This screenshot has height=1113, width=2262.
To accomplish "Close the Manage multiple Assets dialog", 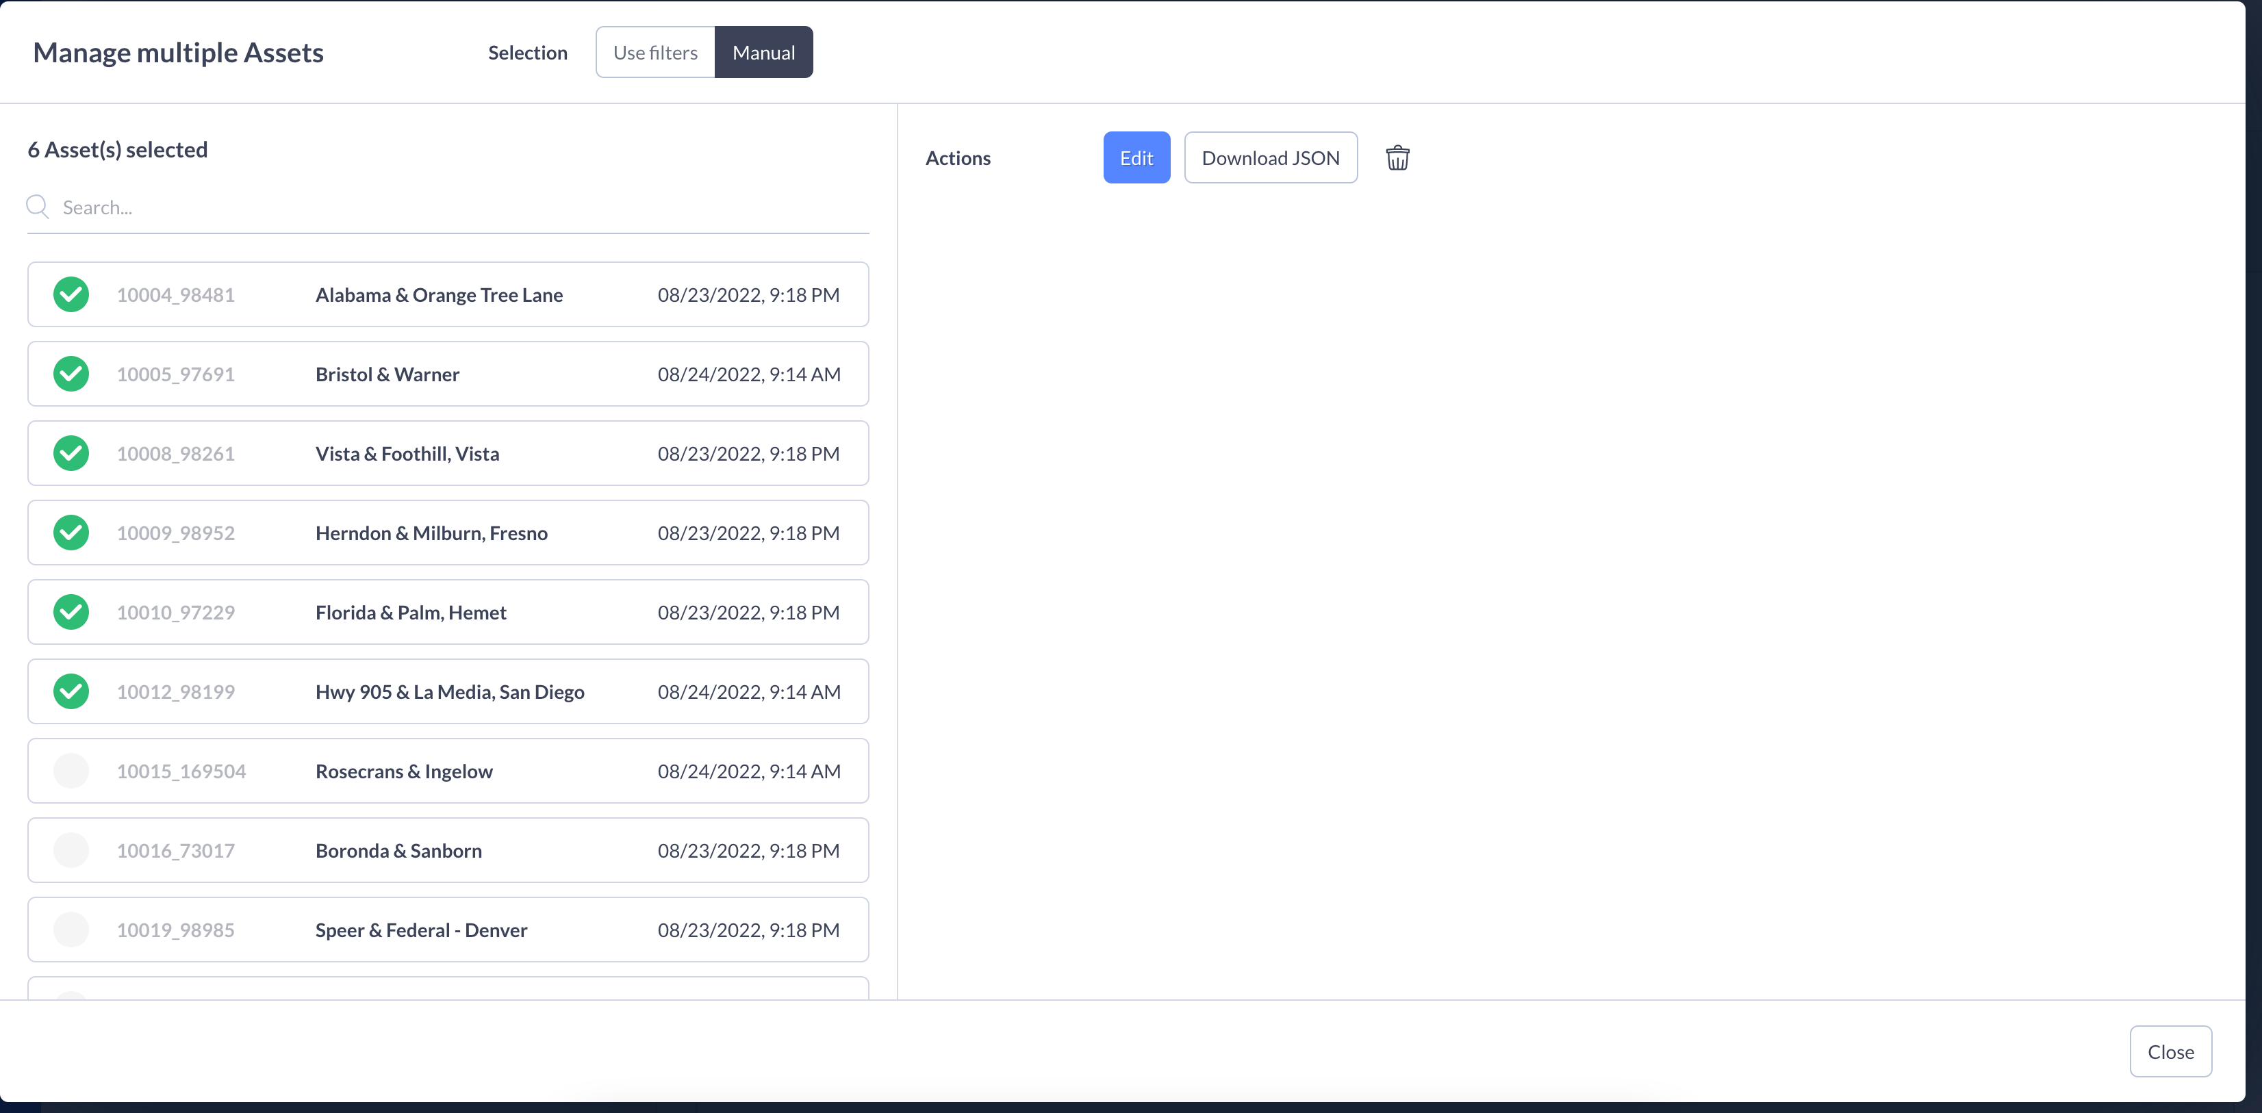I will click(2170, 1051).
